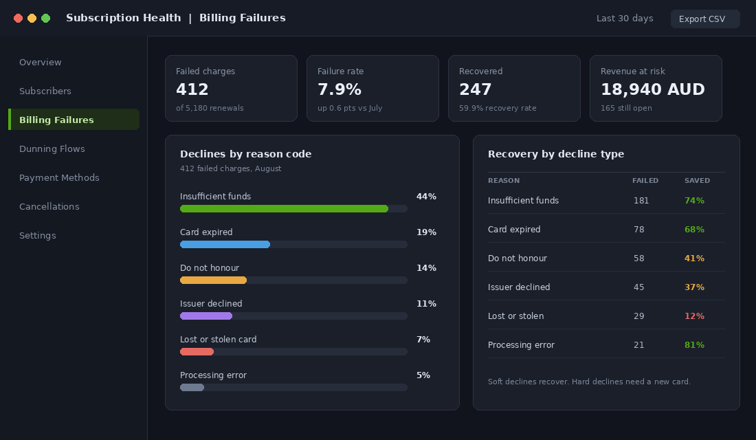Click the 19% value for Card expired
This screenshot has width=756, height=440.
[426, 232]
